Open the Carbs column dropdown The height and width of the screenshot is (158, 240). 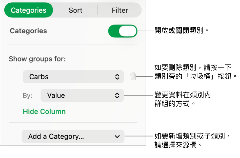coord(73,77)
